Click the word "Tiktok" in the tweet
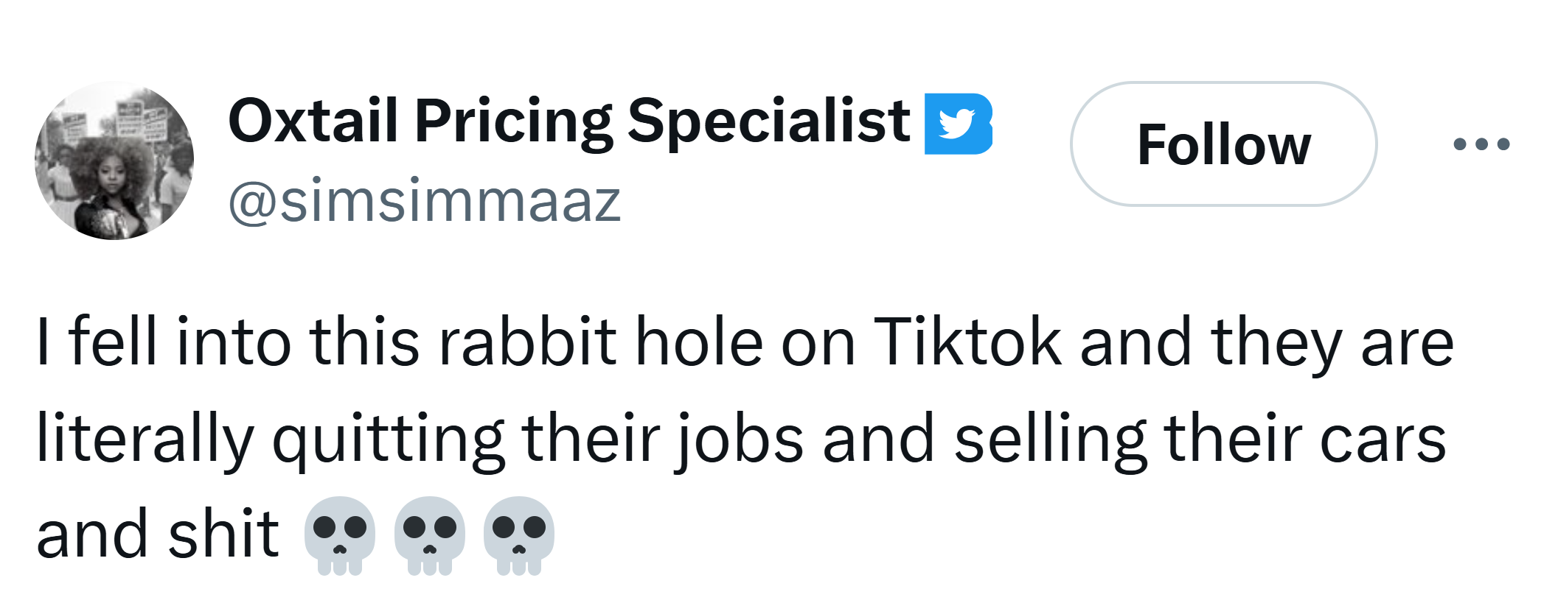This screenshot has width=1558, height=614. pos(967,342)
